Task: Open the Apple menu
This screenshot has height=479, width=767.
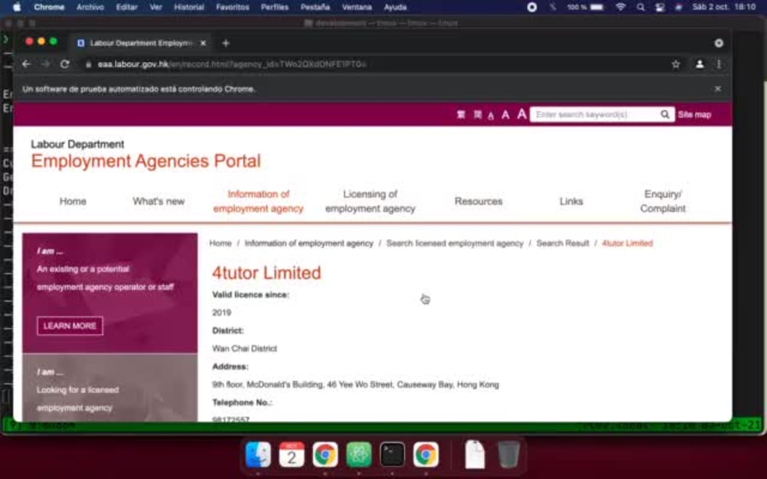Action: coord(17,7)
